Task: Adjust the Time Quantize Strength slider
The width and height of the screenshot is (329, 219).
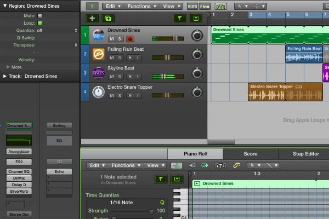Action: coord(152,211)
